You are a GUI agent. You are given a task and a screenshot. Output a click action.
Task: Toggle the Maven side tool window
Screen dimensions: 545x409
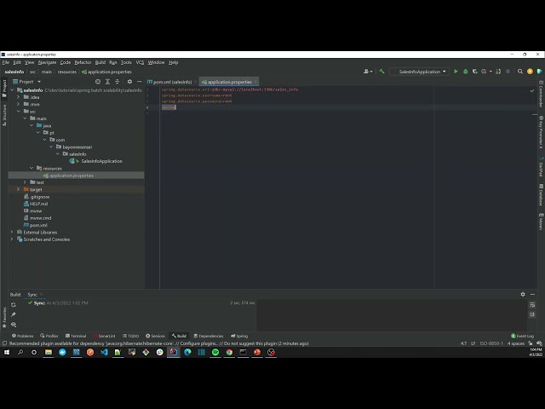(x=541, y=222)
